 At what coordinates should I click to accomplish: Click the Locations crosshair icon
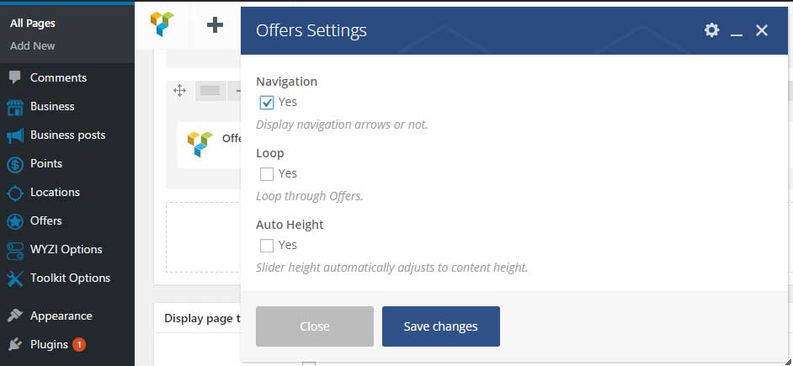15,194
